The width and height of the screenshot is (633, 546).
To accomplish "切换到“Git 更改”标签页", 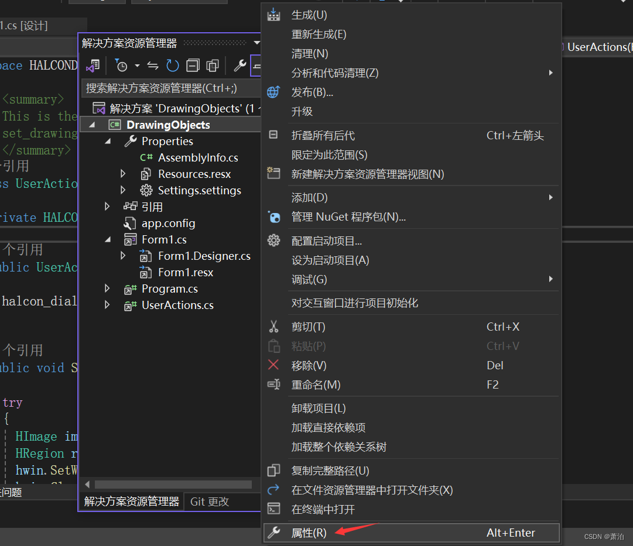I will pyautogui.click(x=208, y=501).
